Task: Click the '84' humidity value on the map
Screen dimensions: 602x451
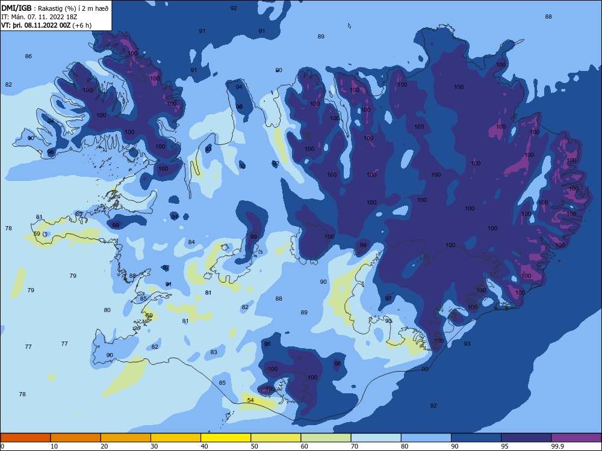Action: [x=191, y=242]
